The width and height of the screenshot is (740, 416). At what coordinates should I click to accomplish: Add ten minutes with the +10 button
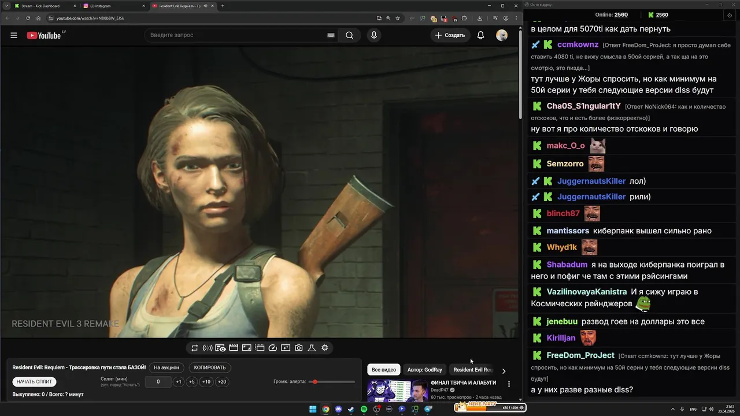(206, 382)
